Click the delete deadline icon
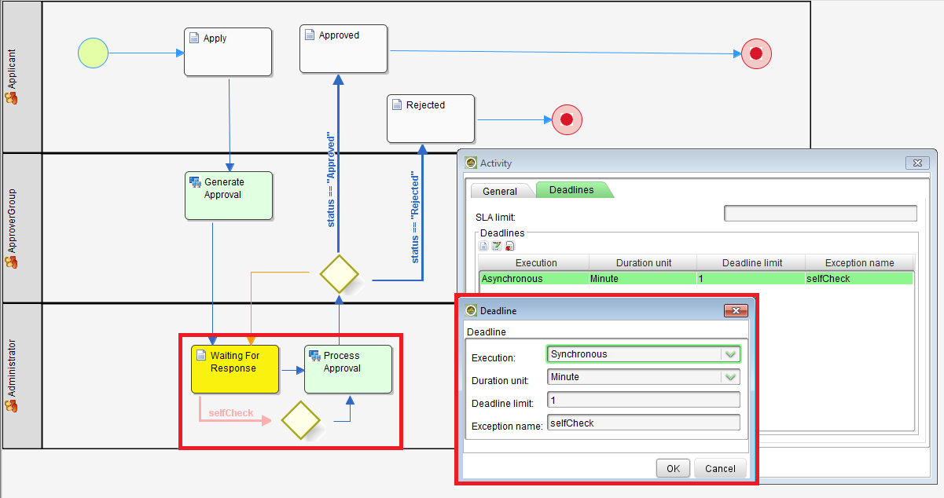The image size is (944, 498). coord(509,246)
